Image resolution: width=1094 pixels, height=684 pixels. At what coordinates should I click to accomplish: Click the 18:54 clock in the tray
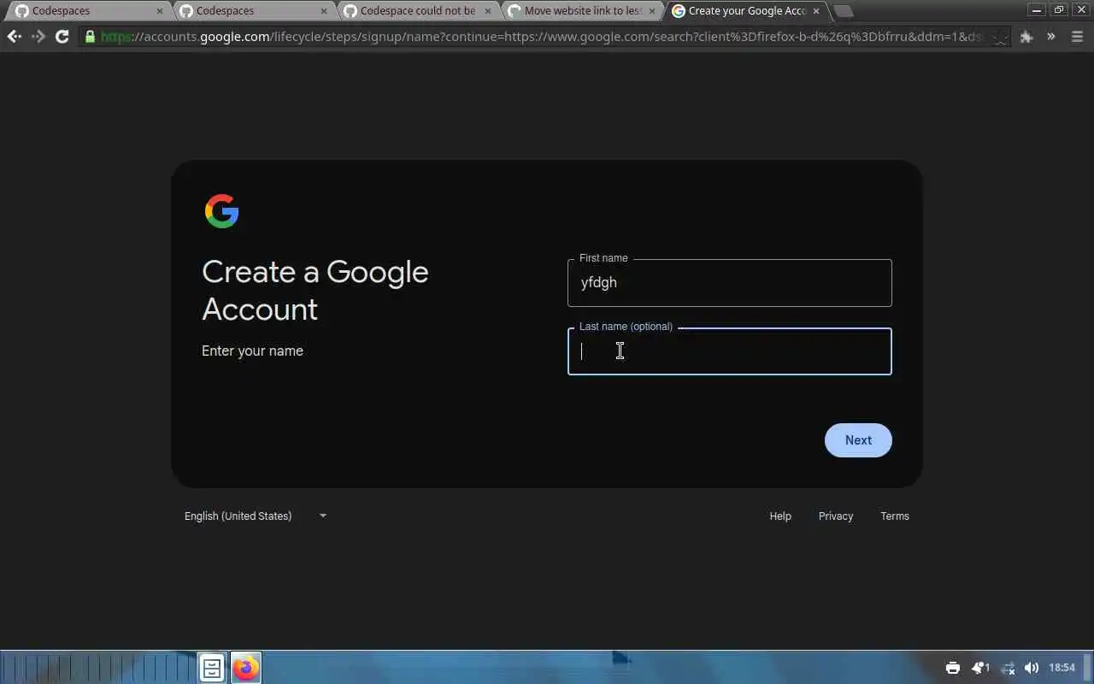pos(1062,668)
